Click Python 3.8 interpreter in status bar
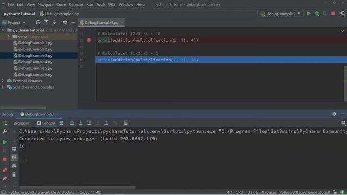The height and width of the screenshot is (195, 347). coord(305,192)
